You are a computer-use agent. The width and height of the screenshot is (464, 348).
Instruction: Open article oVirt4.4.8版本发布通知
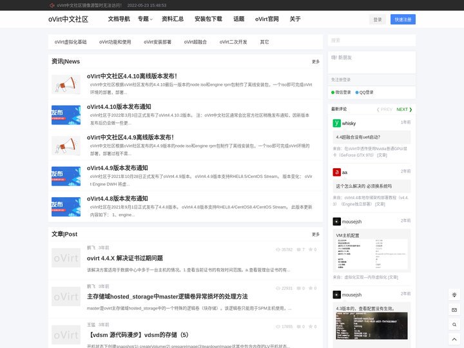117,198
